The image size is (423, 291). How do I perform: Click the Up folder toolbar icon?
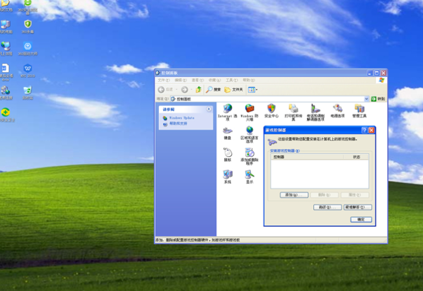click(199, 90)
